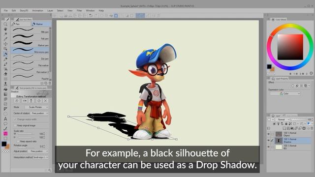This screenshot has height=177, width=315.
Task: Pick a color in the color wheel square
Action: (290, 47)
